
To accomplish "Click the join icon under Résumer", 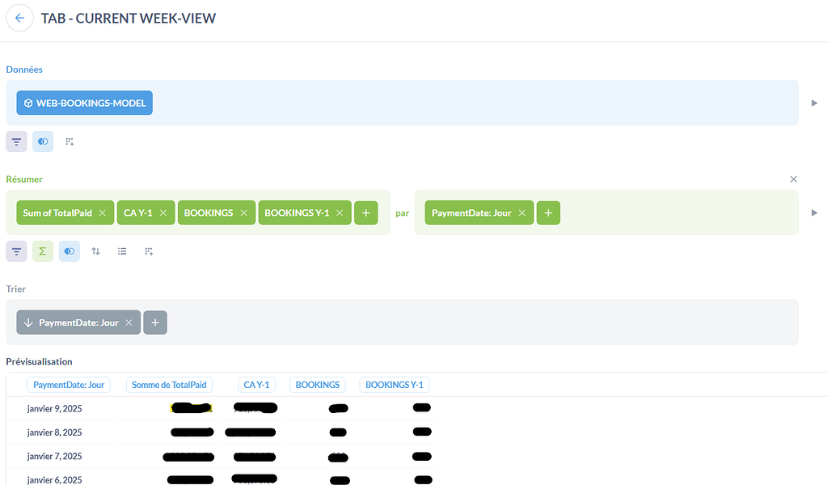I will 70,251.
